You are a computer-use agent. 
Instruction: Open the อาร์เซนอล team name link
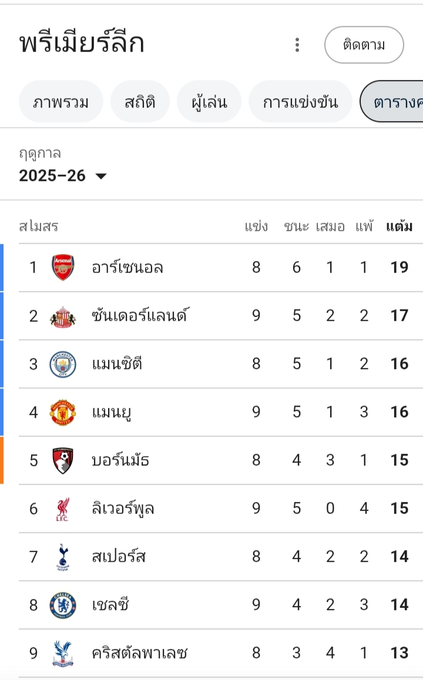pyautogui.click(x=127, y=268)
